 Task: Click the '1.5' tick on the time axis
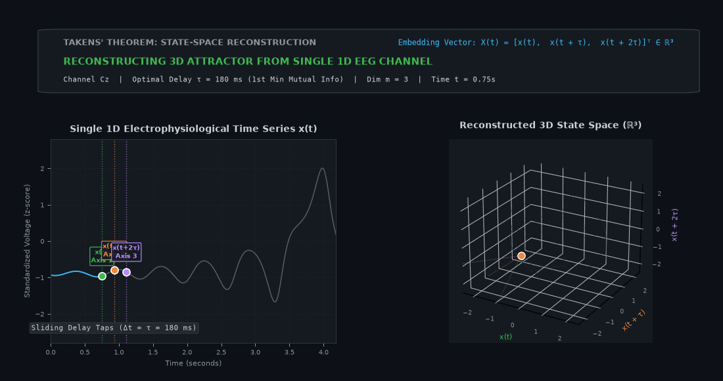pyautogui.click(x=153, y=352)
